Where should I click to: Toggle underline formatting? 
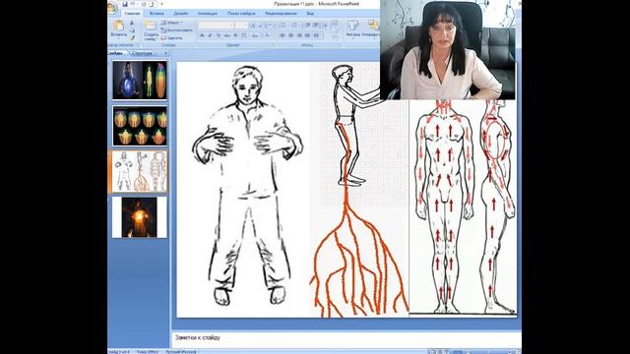point(219,35)
